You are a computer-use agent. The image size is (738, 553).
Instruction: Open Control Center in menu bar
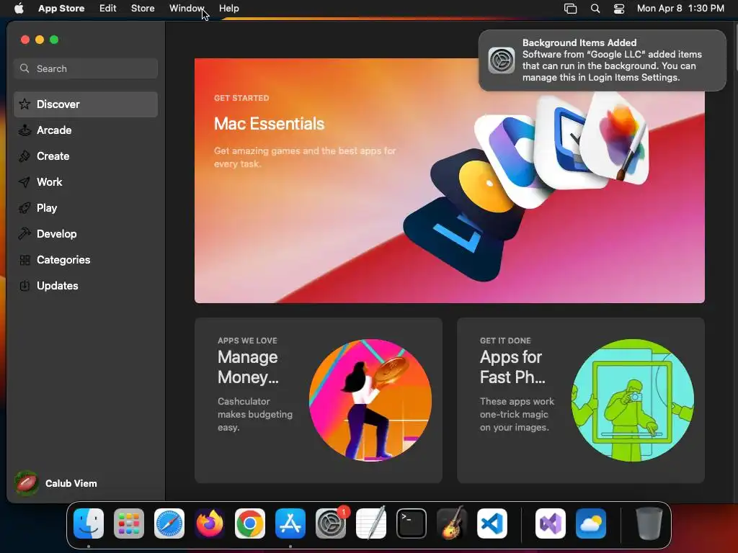click(619, 9)
